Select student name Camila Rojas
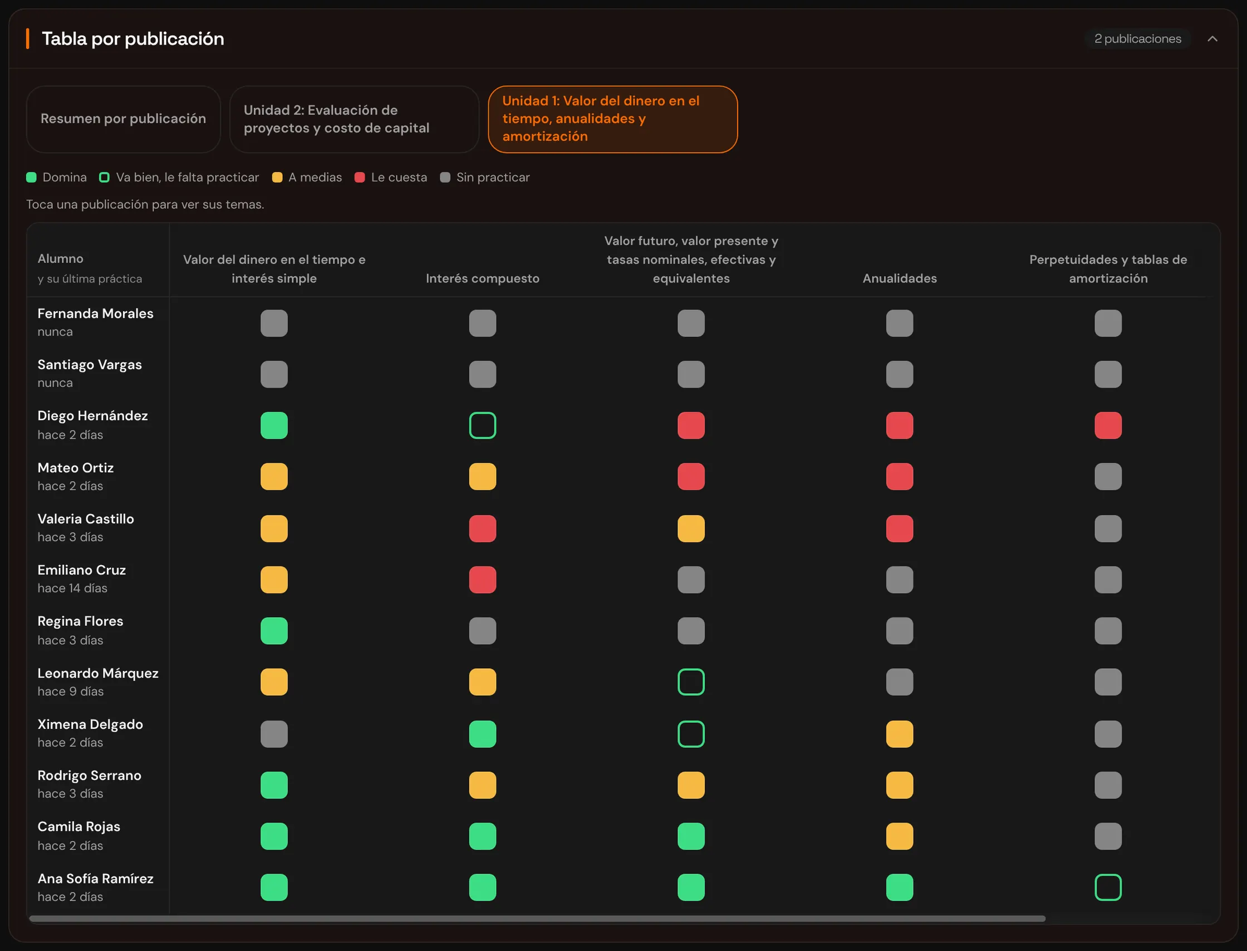This screenshot has width=1247, height=951. point(78,826)
